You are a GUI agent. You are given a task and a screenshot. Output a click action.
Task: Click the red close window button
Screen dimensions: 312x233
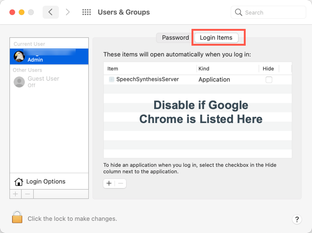point(12,12)
